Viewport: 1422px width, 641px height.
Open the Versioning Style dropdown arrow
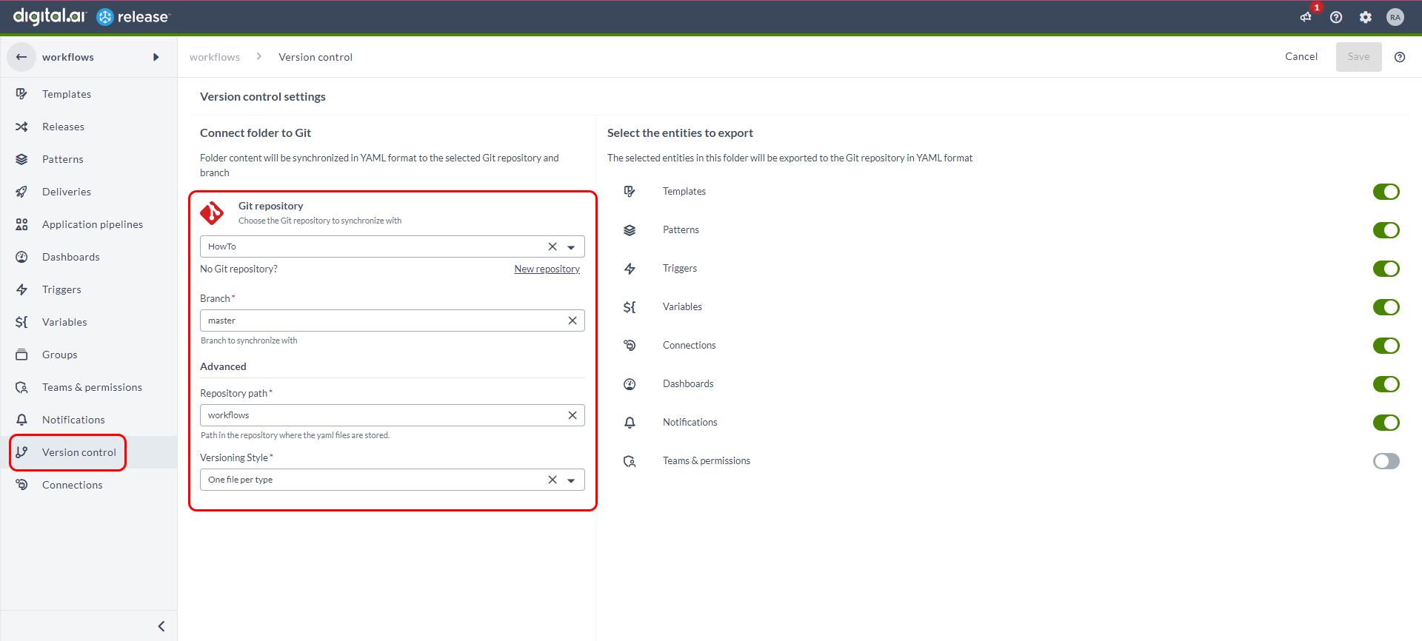click(x=571, y=480)
